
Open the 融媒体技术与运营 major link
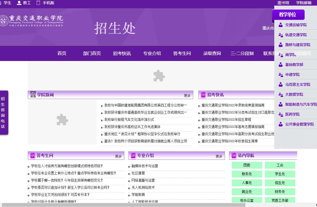[x=145, y=166]
